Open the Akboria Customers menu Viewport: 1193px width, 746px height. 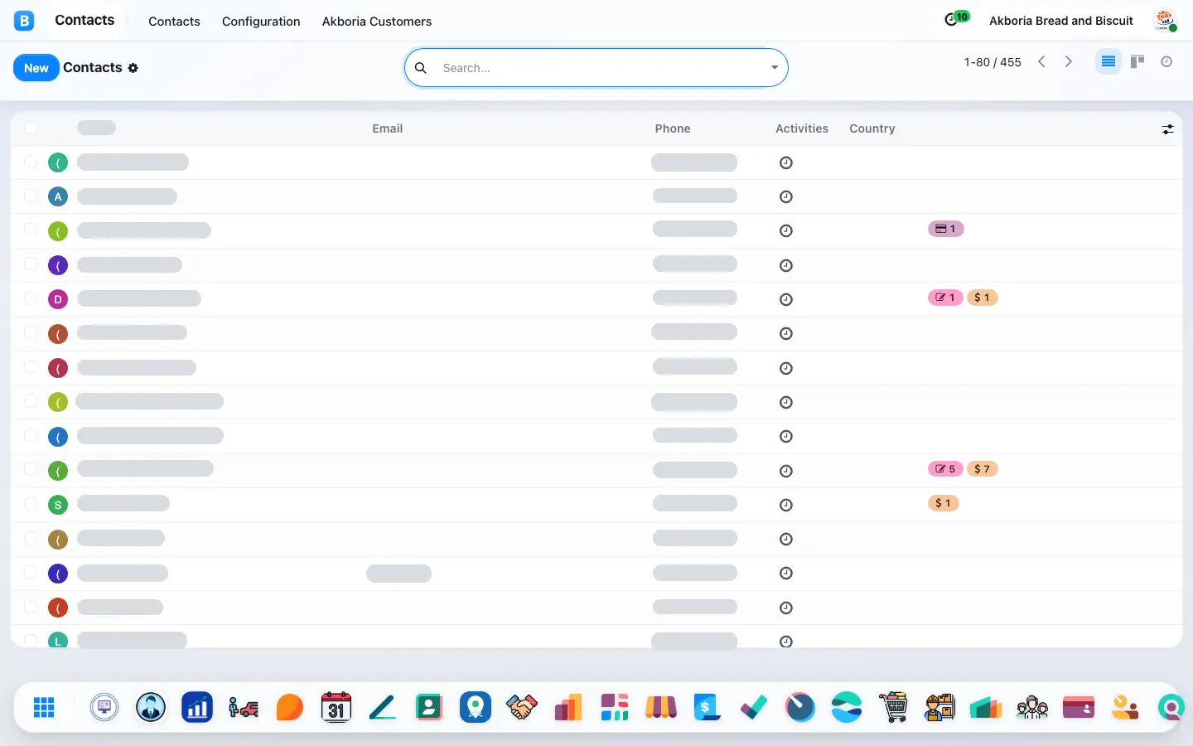coord(377,22)
